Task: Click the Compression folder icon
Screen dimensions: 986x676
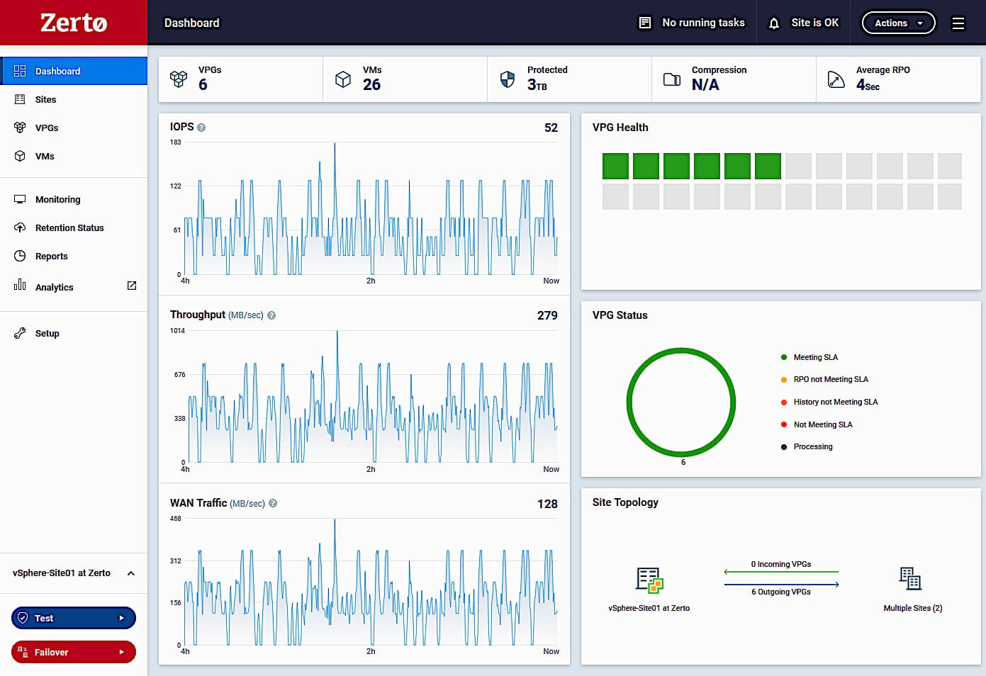Action: [x=672, y=79]
